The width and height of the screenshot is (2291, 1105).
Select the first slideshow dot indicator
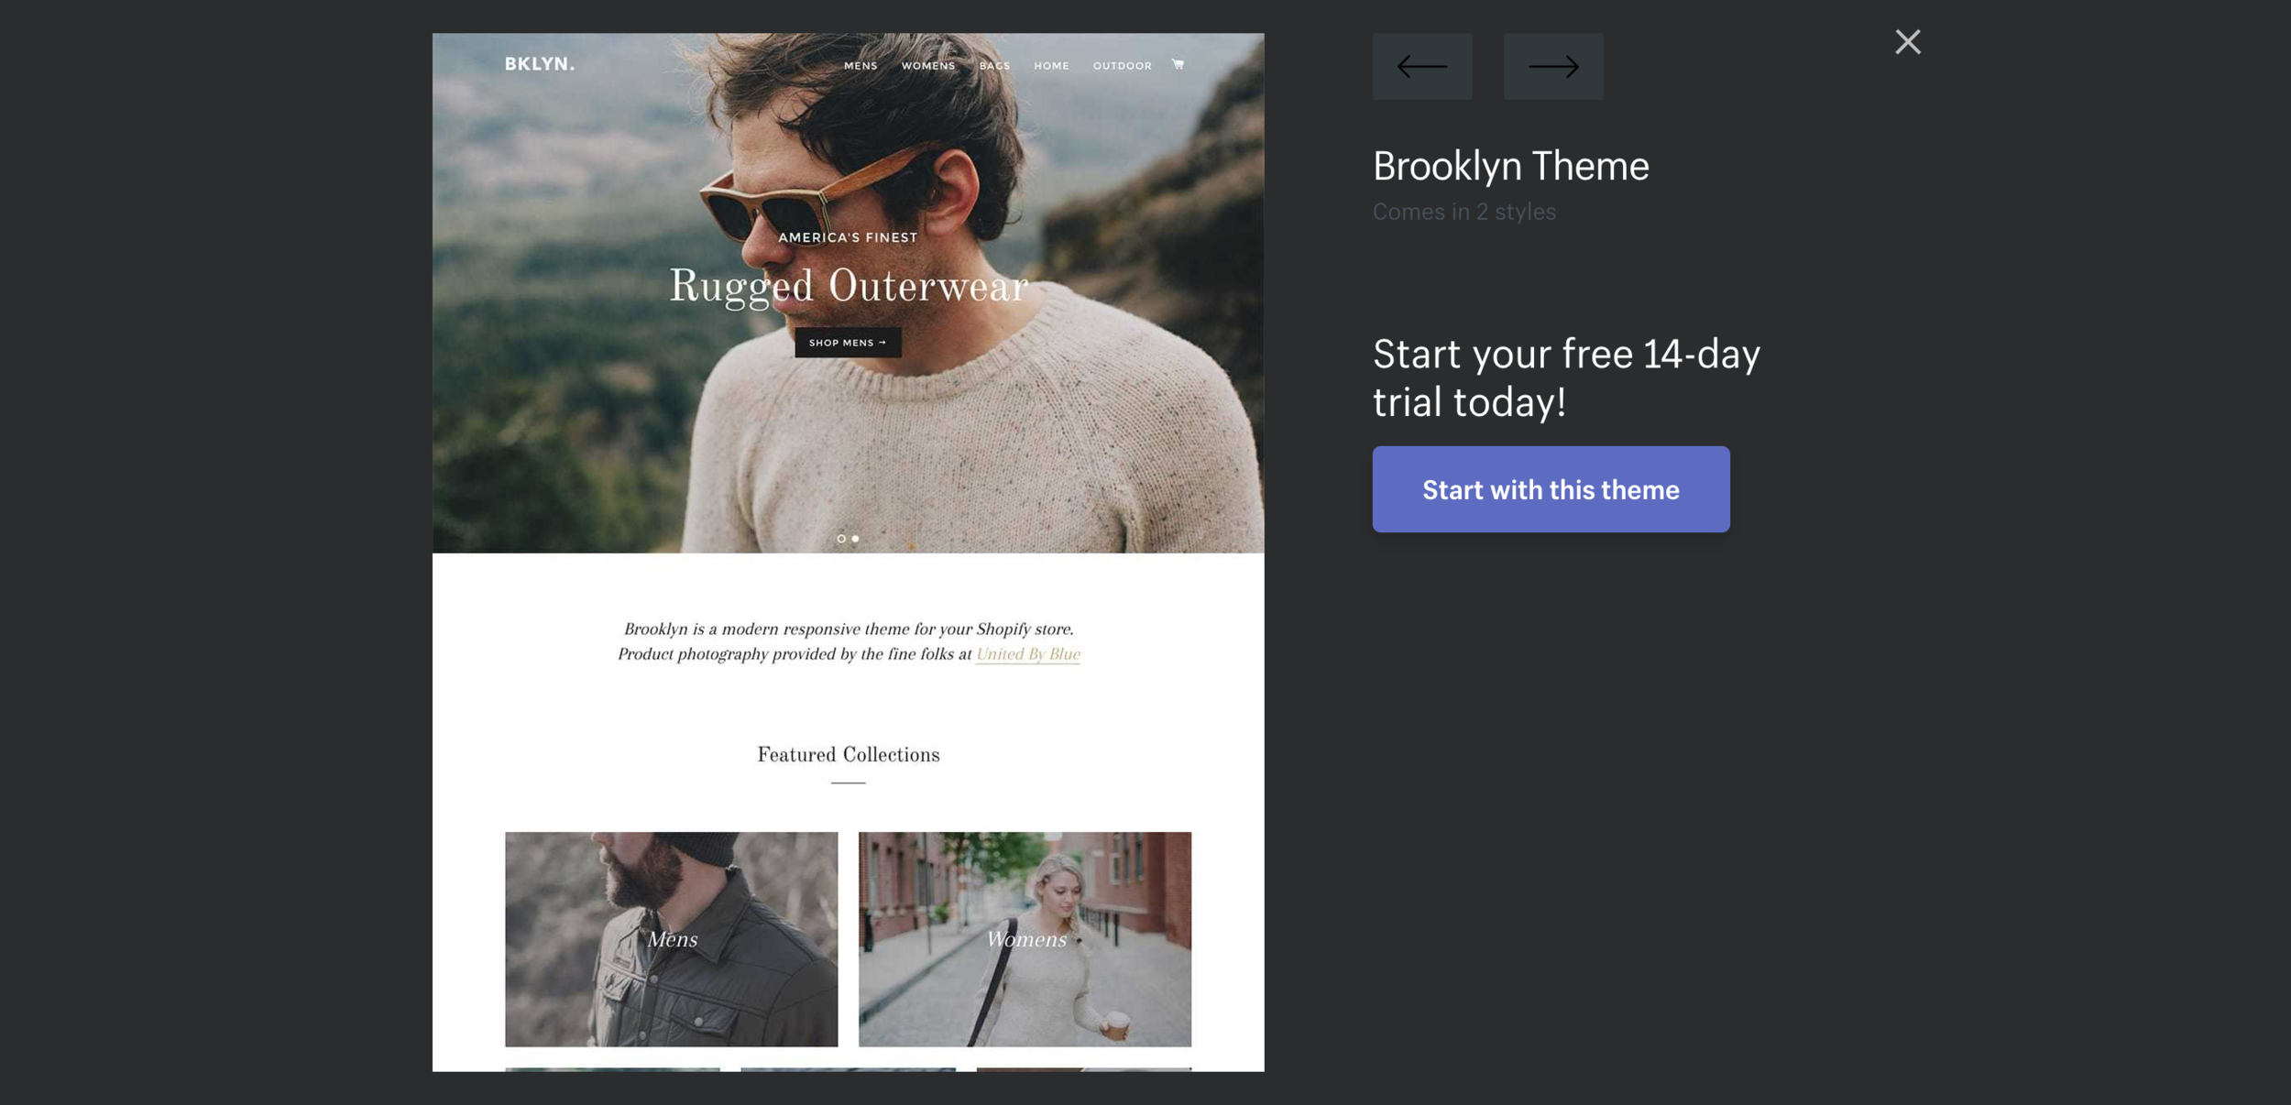tap(841, 539)
